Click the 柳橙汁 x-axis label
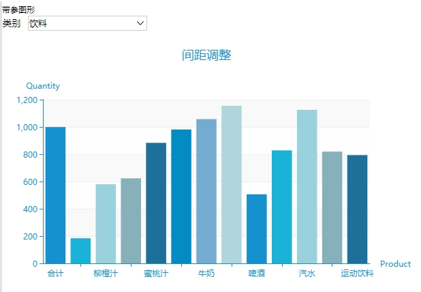The image size is (421, 292). [106, 274]
